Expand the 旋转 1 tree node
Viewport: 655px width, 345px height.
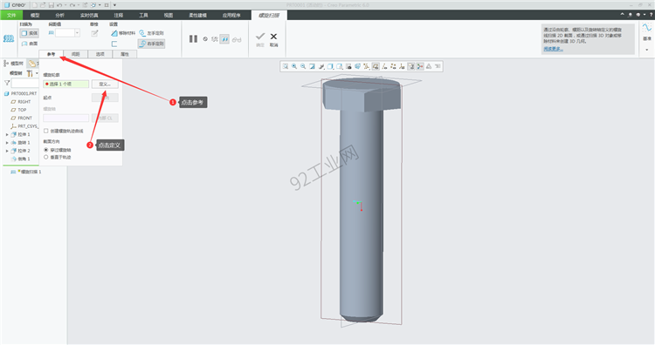(7, 143)
